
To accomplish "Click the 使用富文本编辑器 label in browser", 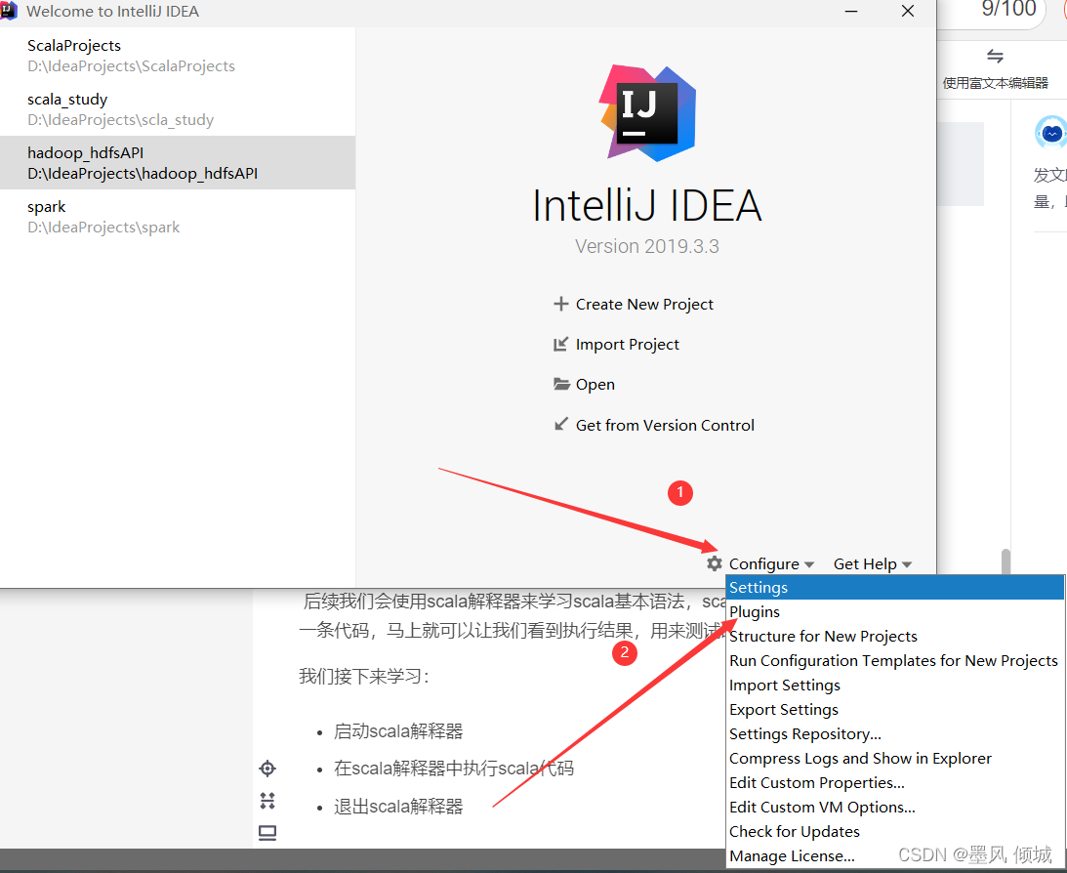I will point(995,83).
